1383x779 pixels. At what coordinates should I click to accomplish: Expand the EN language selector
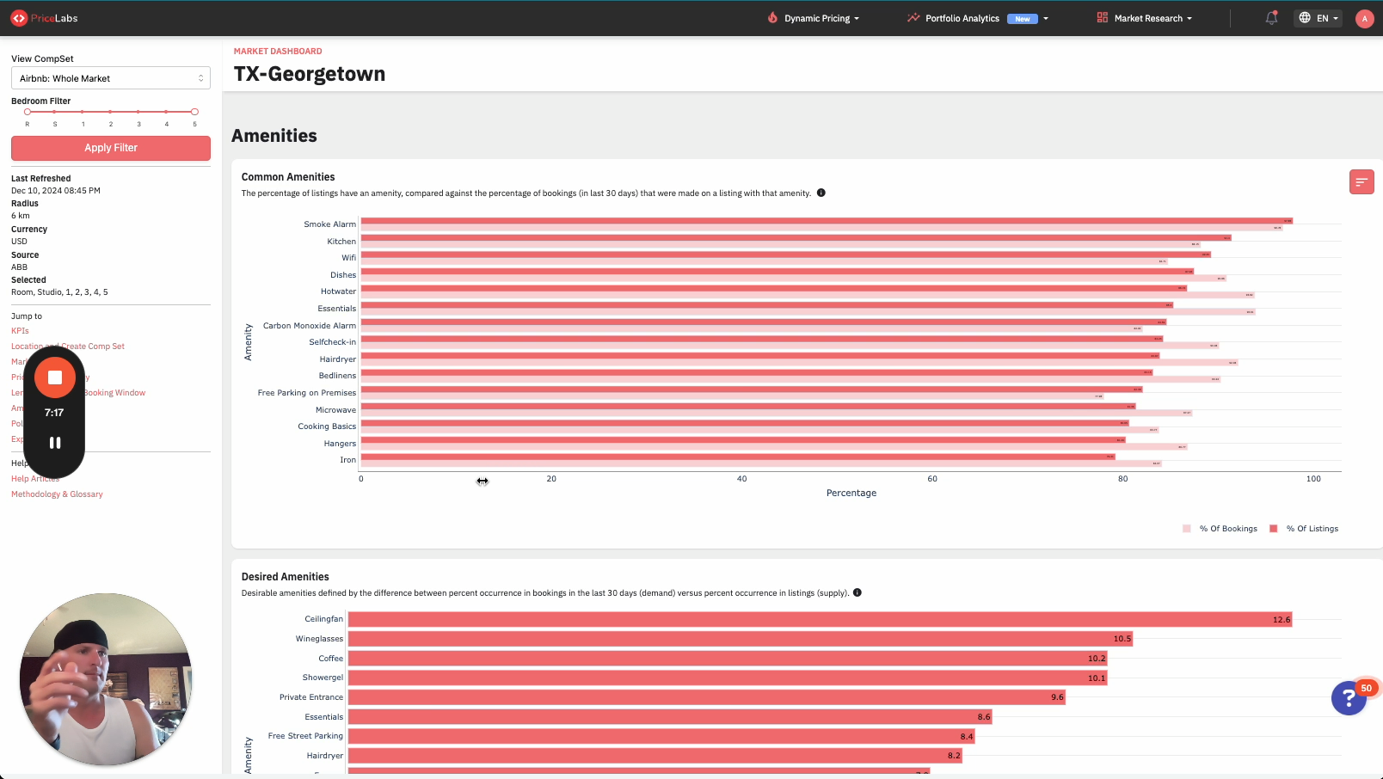point(1318,18)
